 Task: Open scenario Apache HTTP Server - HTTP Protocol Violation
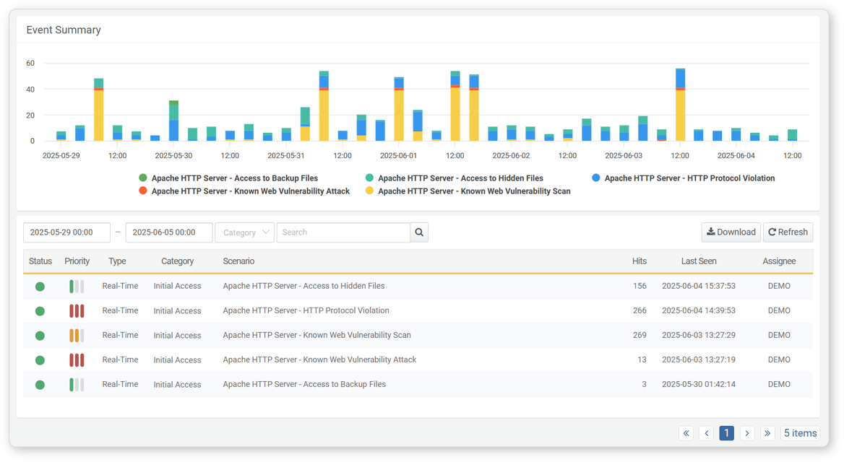coord(306,310)
